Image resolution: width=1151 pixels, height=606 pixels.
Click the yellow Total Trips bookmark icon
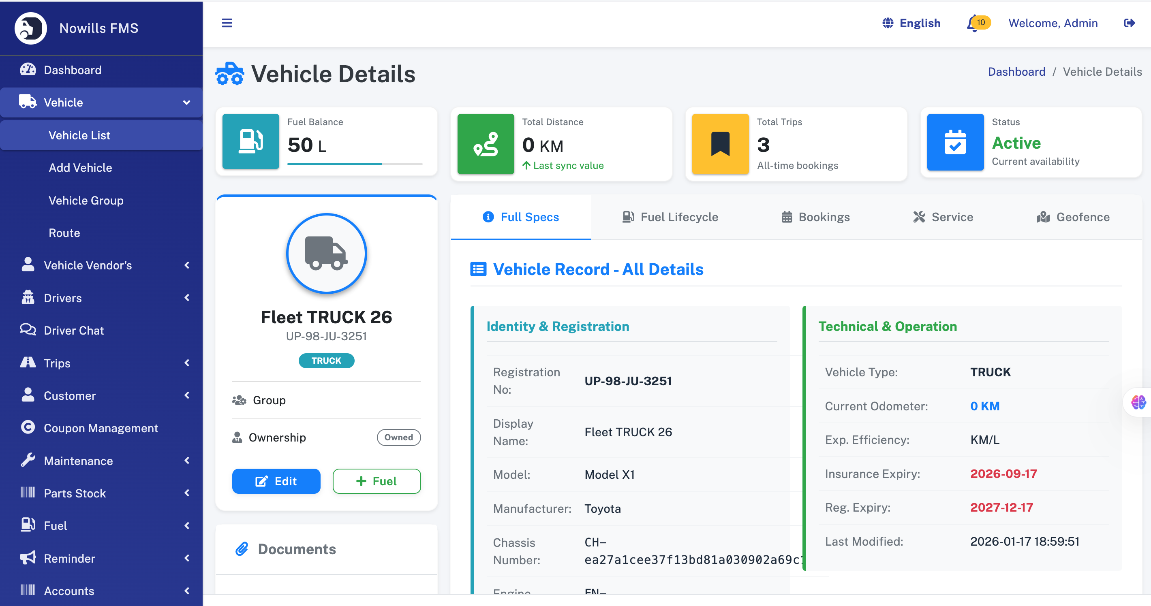pyautogui.click(x=720, y=144)
